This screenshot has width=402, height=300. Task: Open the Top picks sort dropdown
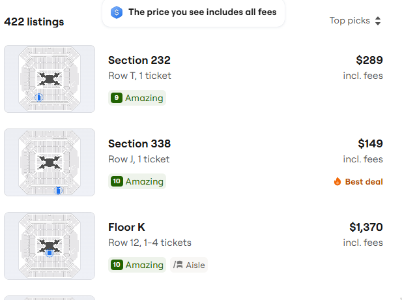(350, 21)
